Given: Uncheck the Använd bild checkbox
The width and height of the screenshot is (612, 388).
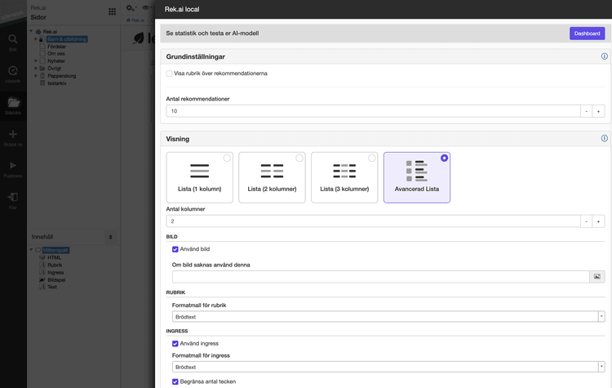Looking at the screenshot, I should [175, 249].
